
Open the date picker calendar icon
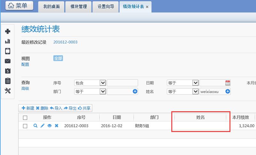pos(228,83)
